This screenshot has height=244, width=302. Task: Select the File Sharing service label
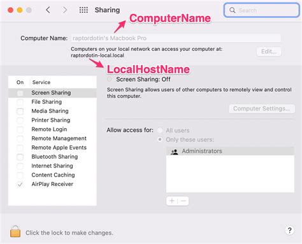coord(47,102)
